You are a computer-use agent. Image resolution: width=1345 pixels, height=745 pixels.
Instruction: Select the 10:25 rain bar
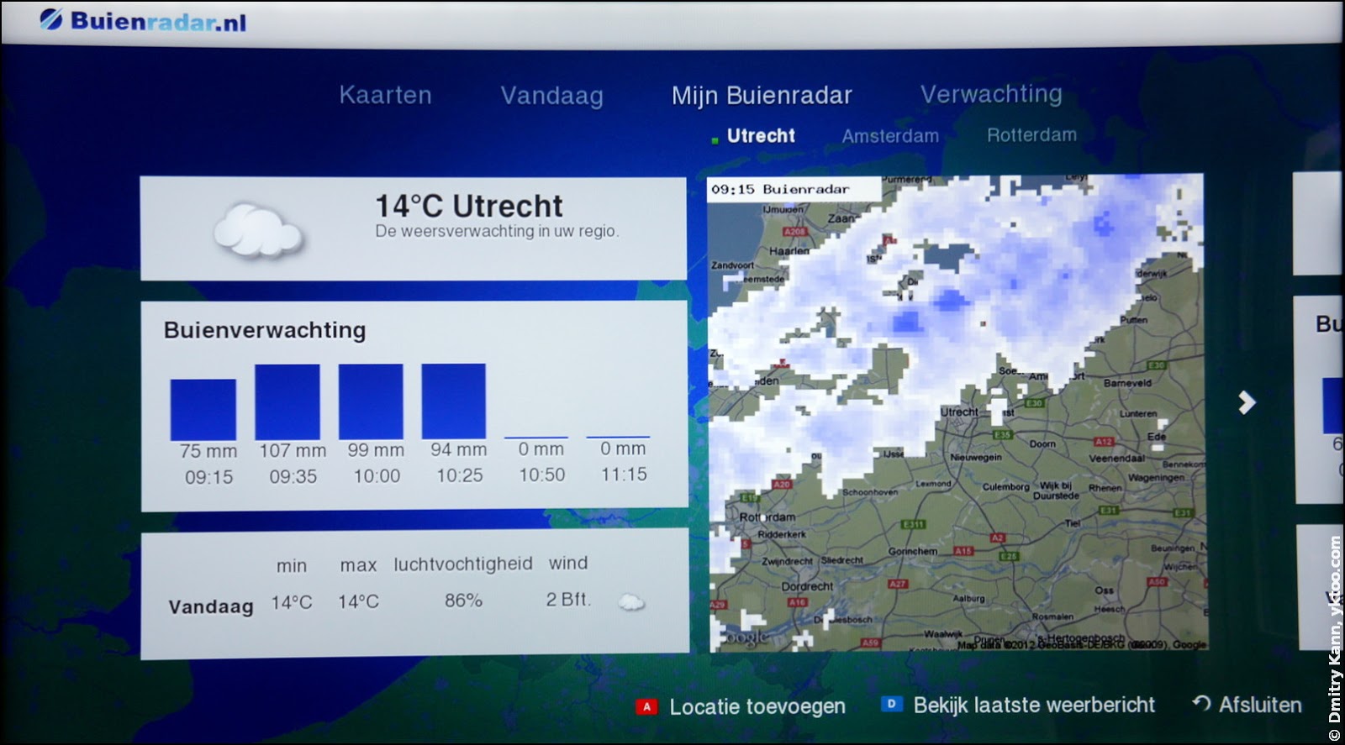click(x=454, y=401)
